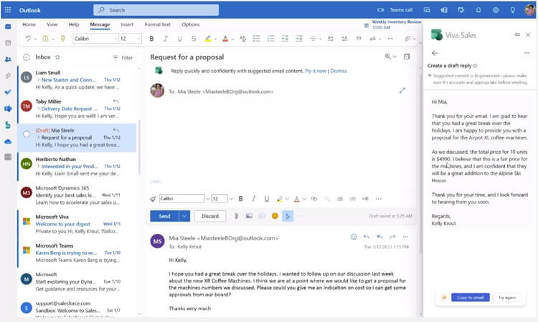Pick the compose bar font color
538x322 pixels.
297,199
